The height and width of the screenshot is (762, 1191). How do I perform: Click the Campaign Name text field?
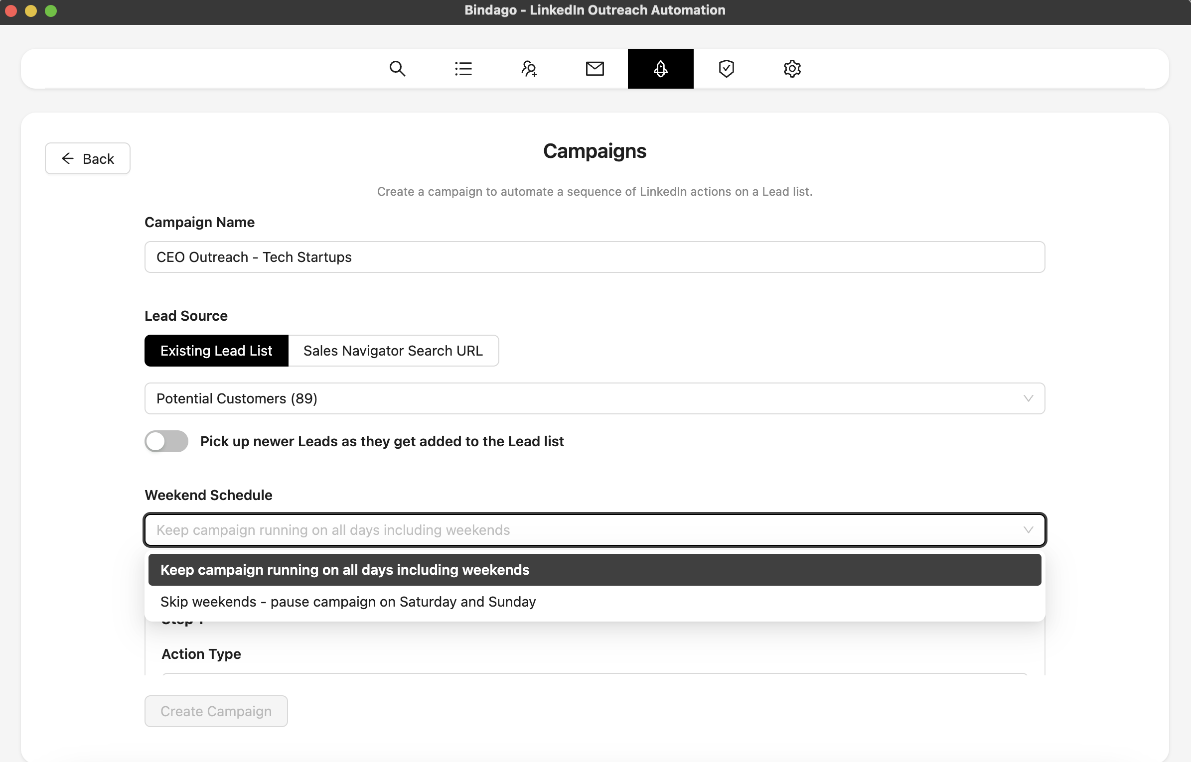[595, 257]
